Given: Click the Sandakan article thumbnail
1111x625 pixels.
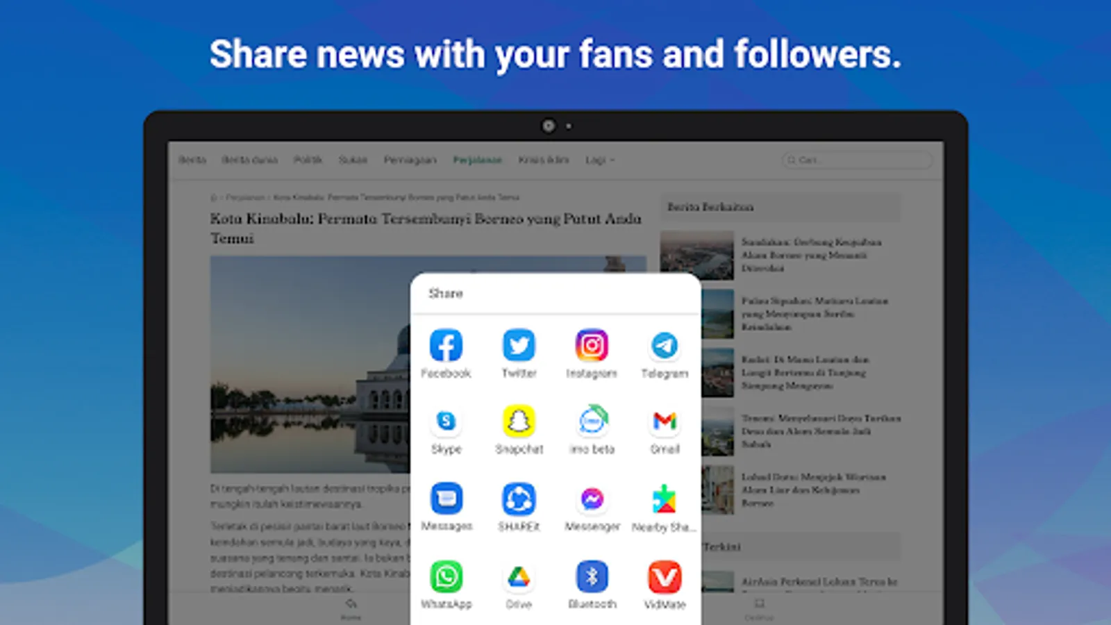Looking at the screenshot, I should 696,255.
